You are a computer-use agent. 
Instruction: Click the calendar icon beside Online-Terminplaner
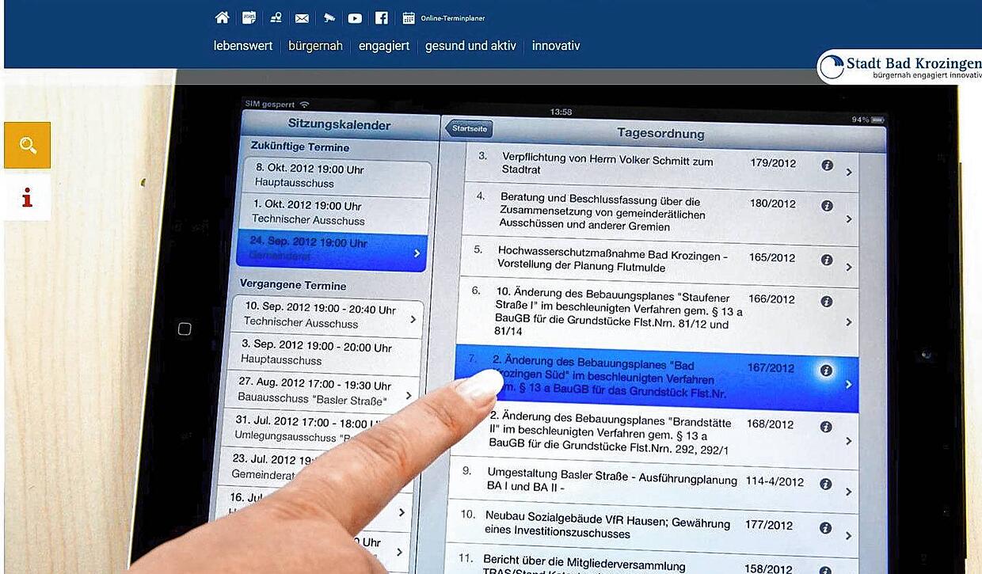point(409,17)
